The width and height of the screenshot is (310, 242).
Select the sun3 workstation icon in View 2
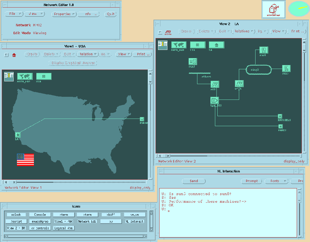[193, 61]
